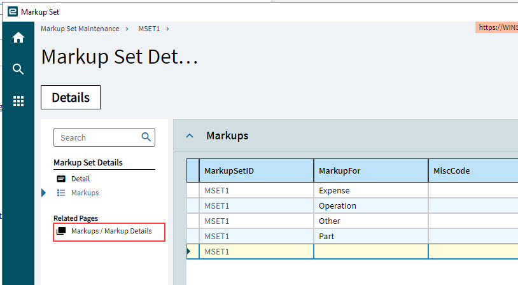
Task: Open the apps grid menu icon
Action: [18, 101]
